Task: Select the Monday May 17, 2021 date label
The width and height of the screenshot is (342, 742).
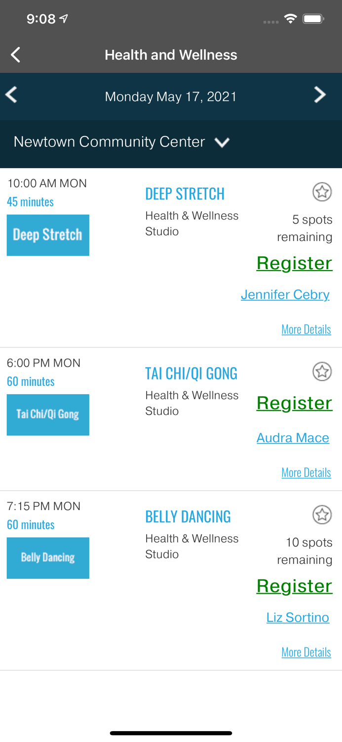Action: click(171, 96)
